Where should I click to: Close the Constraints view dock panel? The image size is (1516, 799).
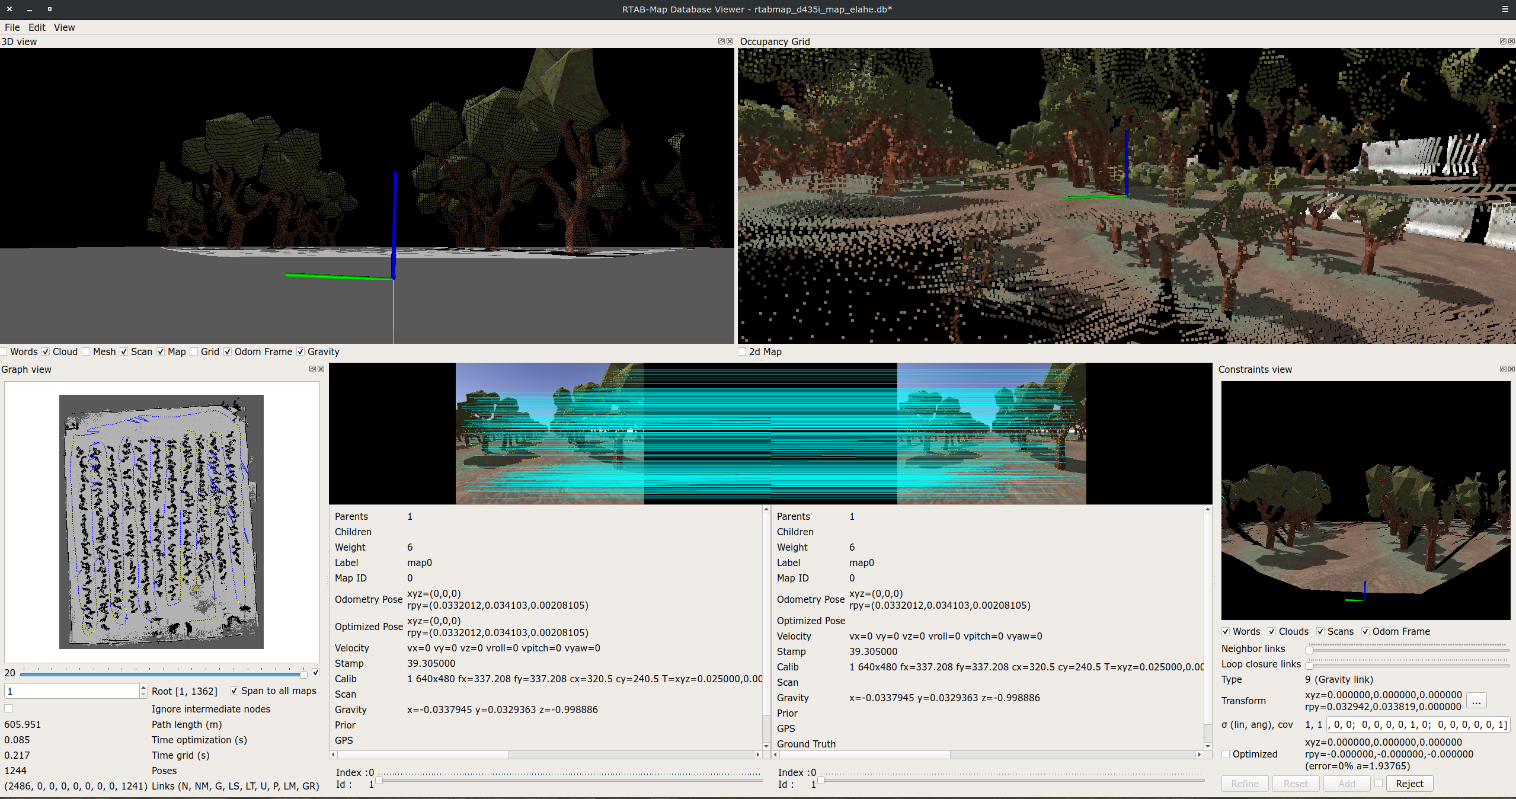(1511, 369)
